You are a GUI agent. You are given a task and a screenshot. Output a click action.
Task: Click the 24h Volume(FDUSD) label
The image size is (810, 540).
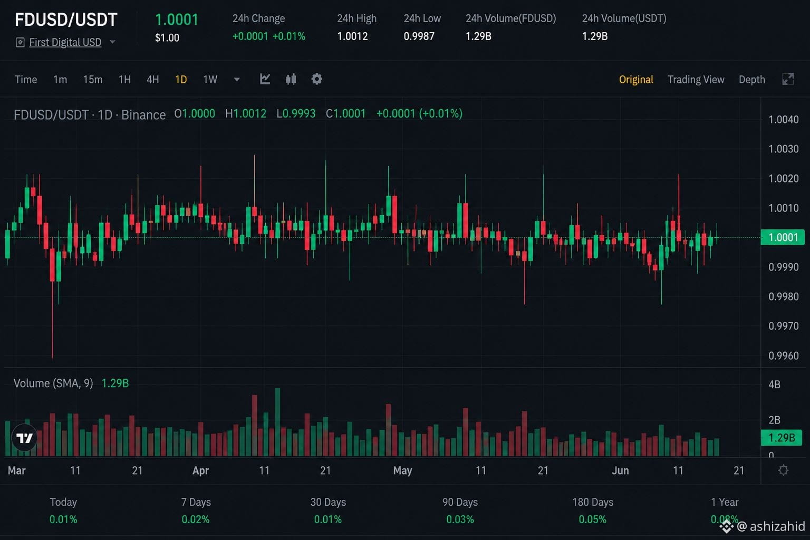(510, 18)
